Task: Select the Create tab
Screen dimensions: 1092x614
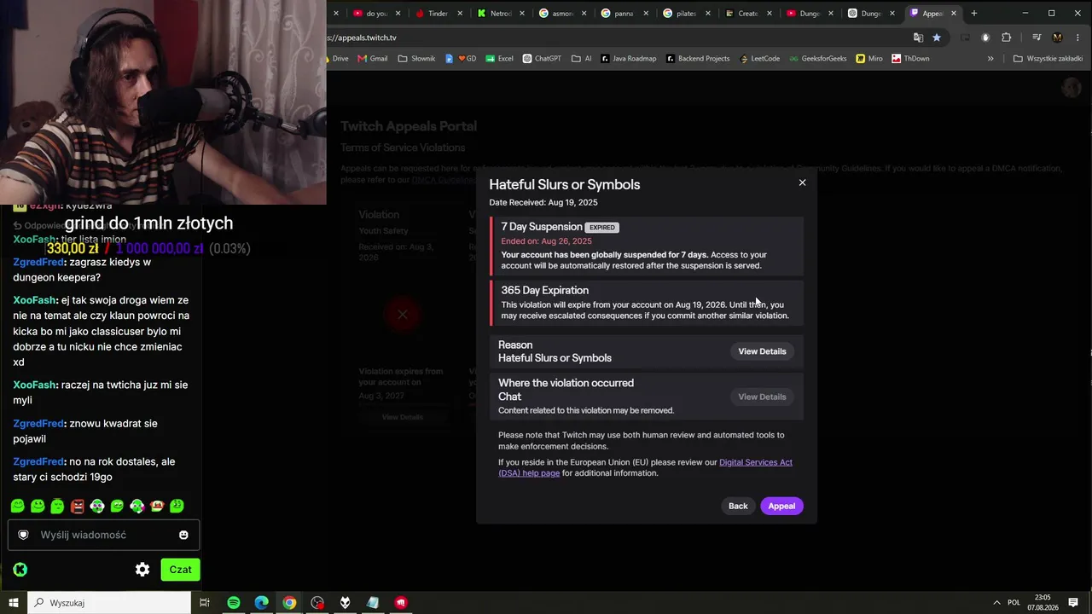Action: click(x=747, y=13)
